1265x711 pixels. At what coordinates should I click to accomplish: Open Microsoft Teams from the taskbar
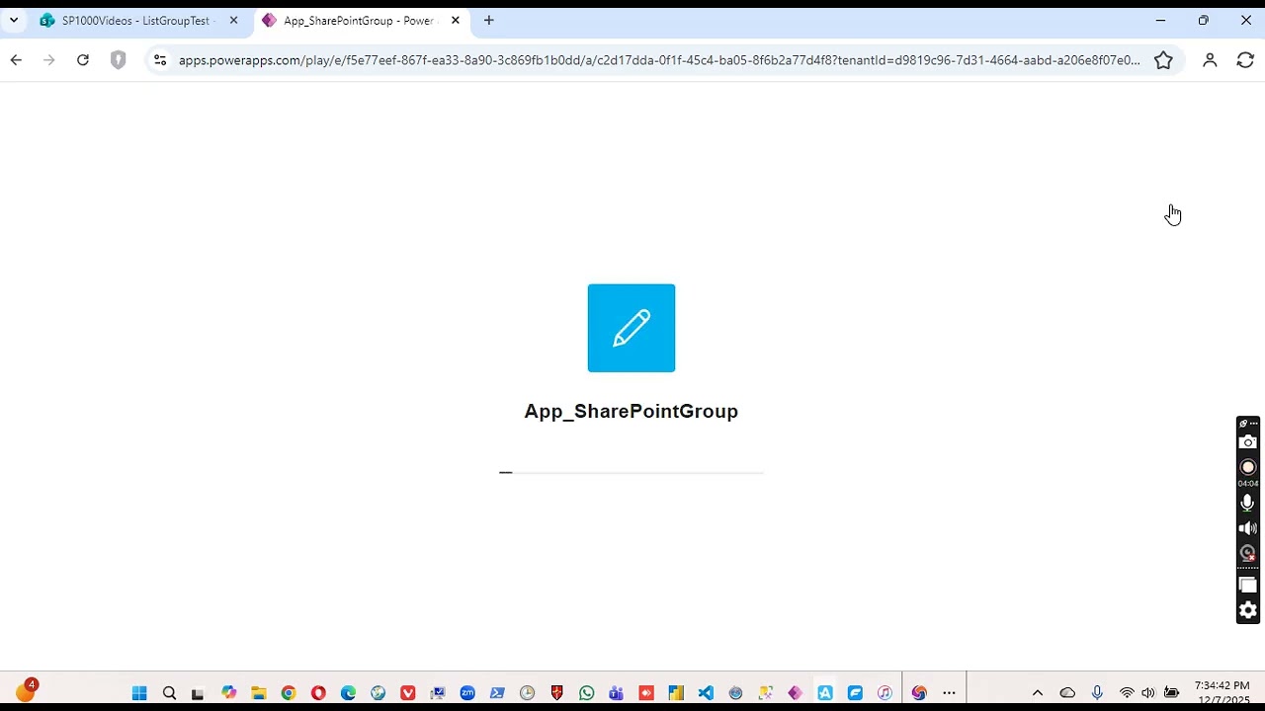617,693
